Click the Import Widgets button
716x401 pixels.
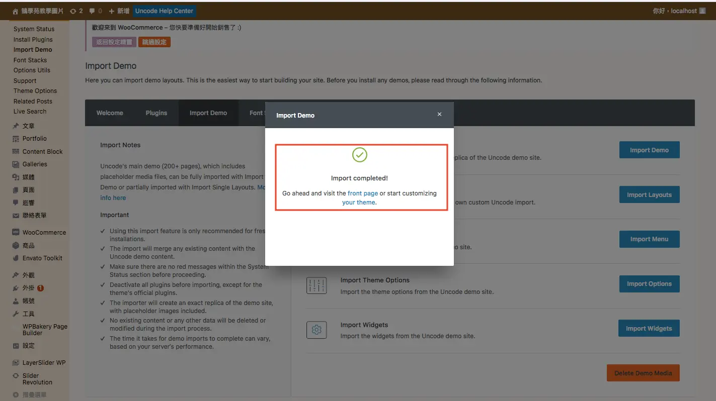click(649, 328)
